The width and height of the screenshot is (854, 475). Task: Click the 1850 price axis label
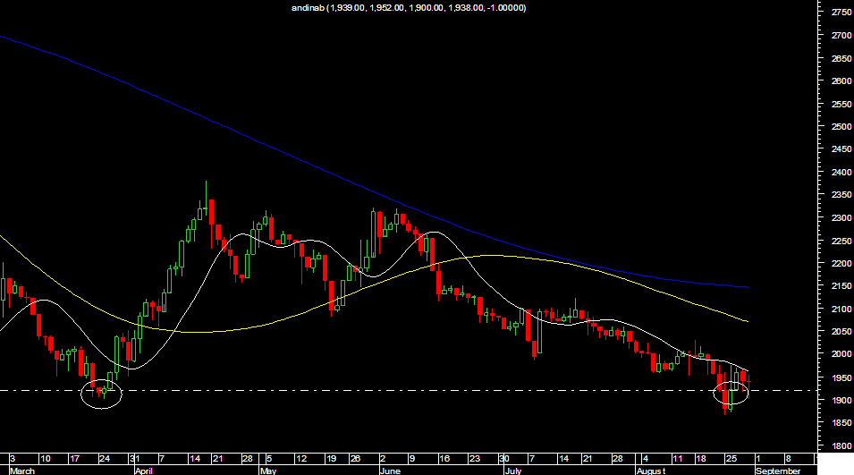pyautogui.click(x=841, y=423)
